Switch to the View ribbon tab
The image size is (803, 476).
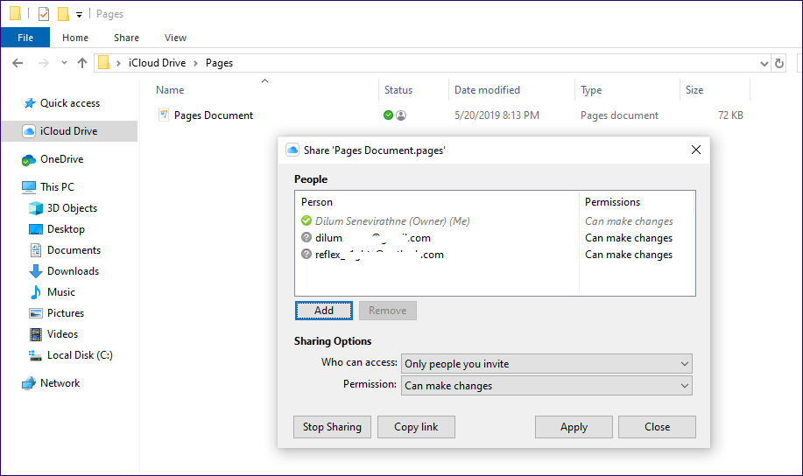pos(175,38)
